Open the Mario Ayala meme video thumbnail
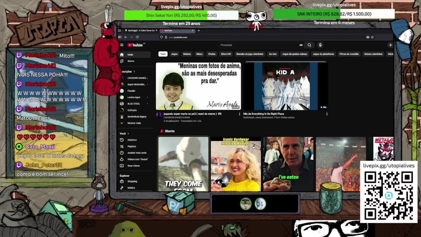The image size is (421, 237). coord(198,86)
